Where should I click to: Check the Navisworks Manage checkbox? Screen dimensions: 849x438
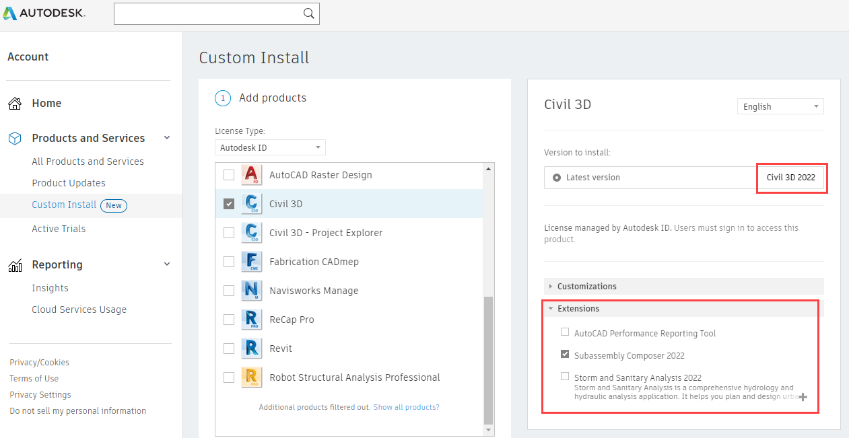click(229, 291)
